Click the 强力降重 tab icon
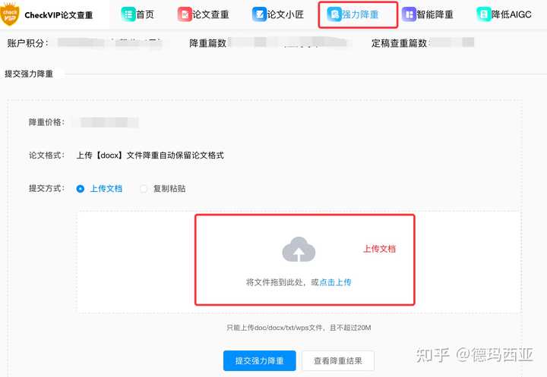 coord(334,14)
